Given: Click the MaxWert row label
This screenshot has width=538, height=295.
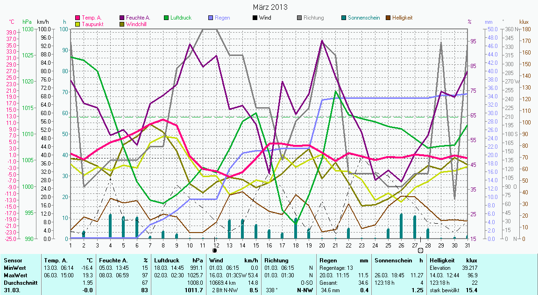Looking at the screenshot, I should pyautogui.click(x=15, y=275).
